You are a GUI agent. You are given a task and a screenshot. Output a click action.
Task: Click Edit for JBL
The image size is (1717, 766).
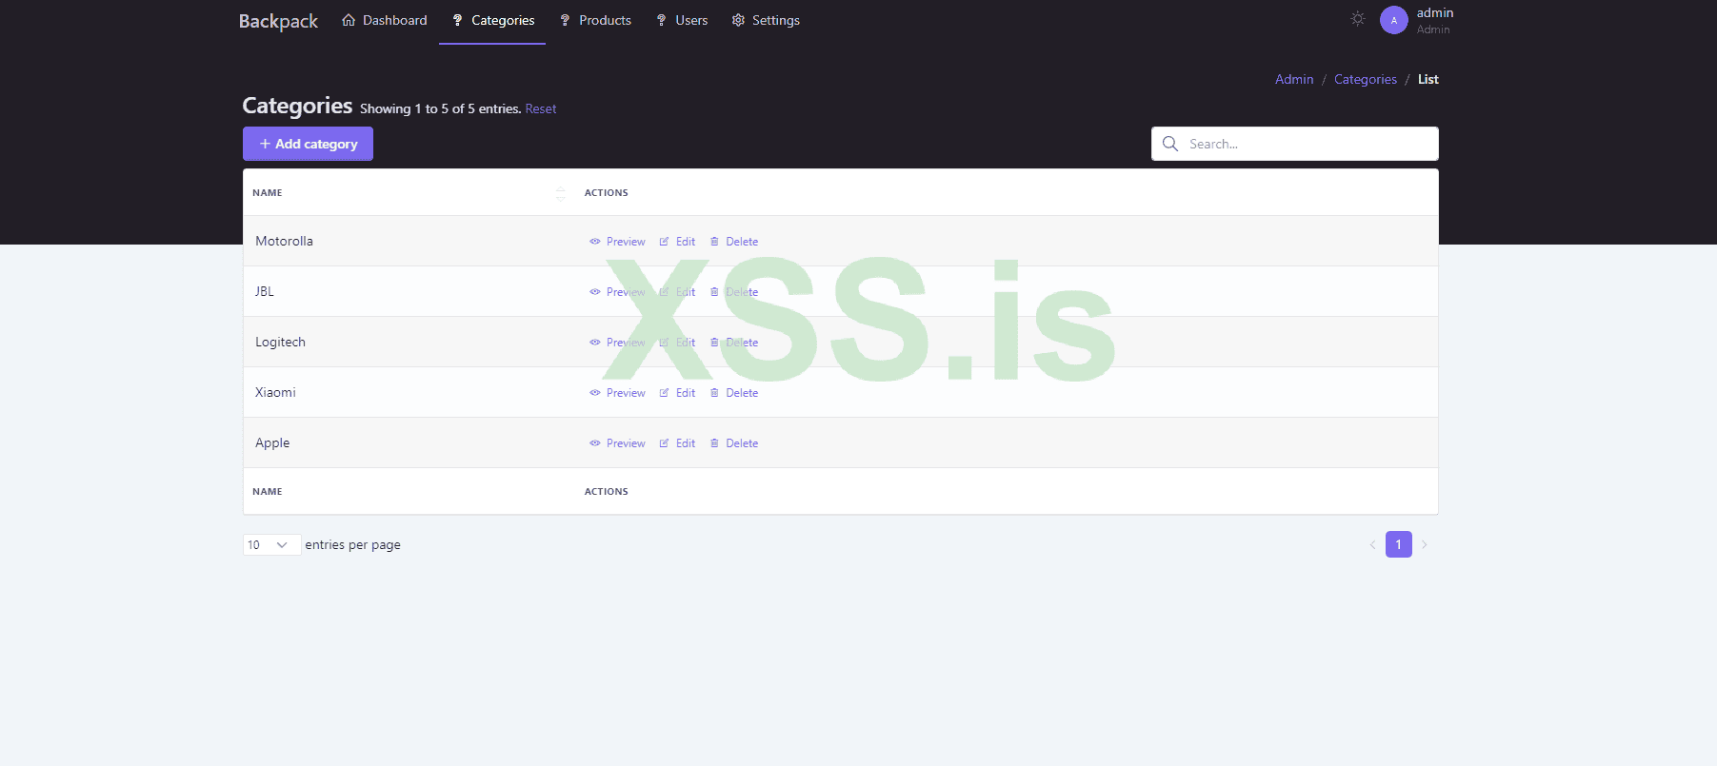pos(677,292)
